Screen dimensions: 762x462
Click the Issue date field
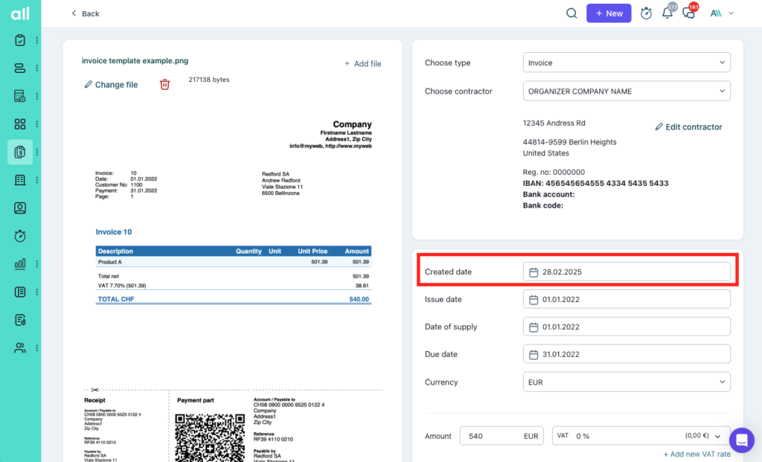point(627,299)
